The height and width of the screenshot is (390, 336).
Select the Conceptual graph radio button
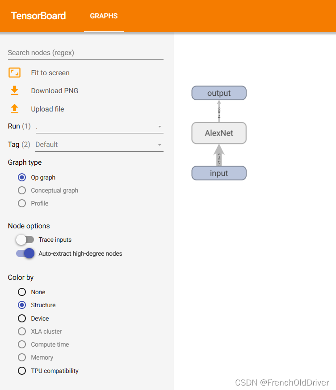pos(22,190)
